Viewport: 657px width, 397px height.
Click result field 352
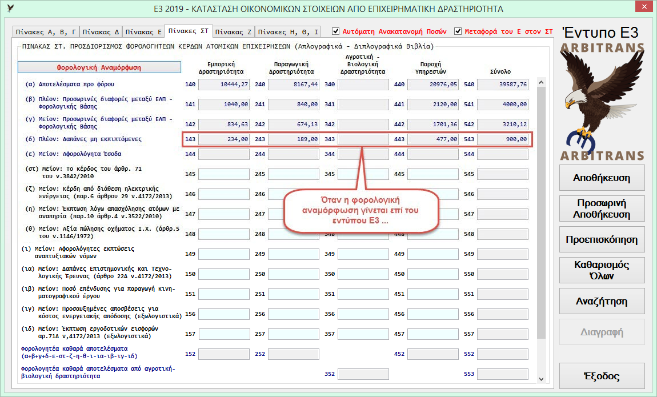click(x=363, y=374)
